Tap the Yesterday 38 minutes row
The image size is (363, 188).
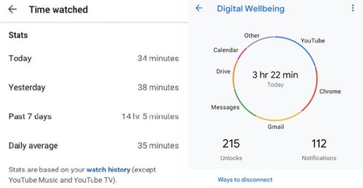coord(94,88)
